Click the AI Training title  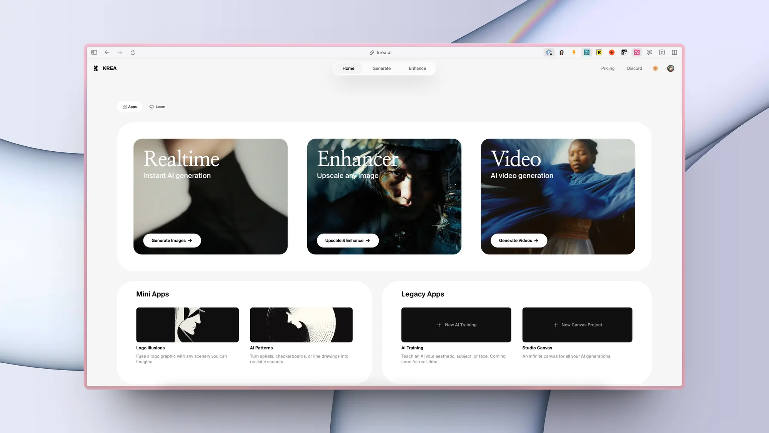click(412, 348)
